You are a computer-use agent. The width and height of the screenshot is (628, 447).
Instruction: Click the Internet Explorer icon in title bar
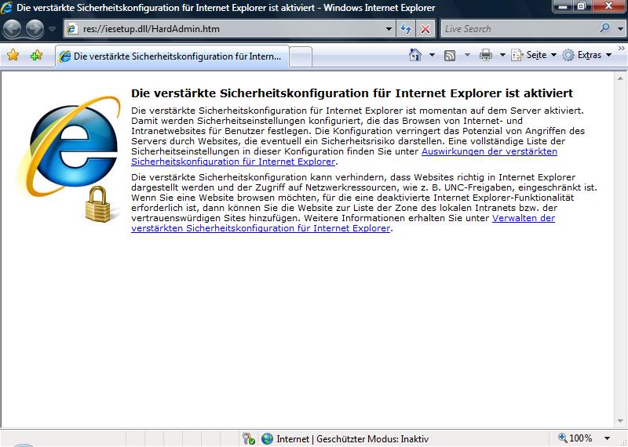pyautogui.click(x=6, y=8)
